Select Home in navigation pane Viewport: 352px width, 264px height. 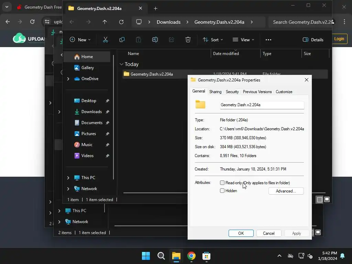click(87, 57)
